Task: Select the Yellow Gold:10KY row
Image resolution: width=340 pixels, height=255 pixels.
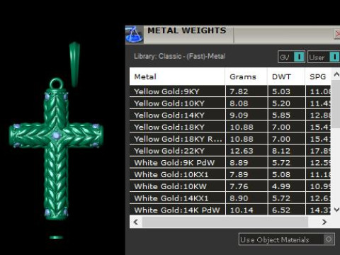Action: click(x=230, y=103)
